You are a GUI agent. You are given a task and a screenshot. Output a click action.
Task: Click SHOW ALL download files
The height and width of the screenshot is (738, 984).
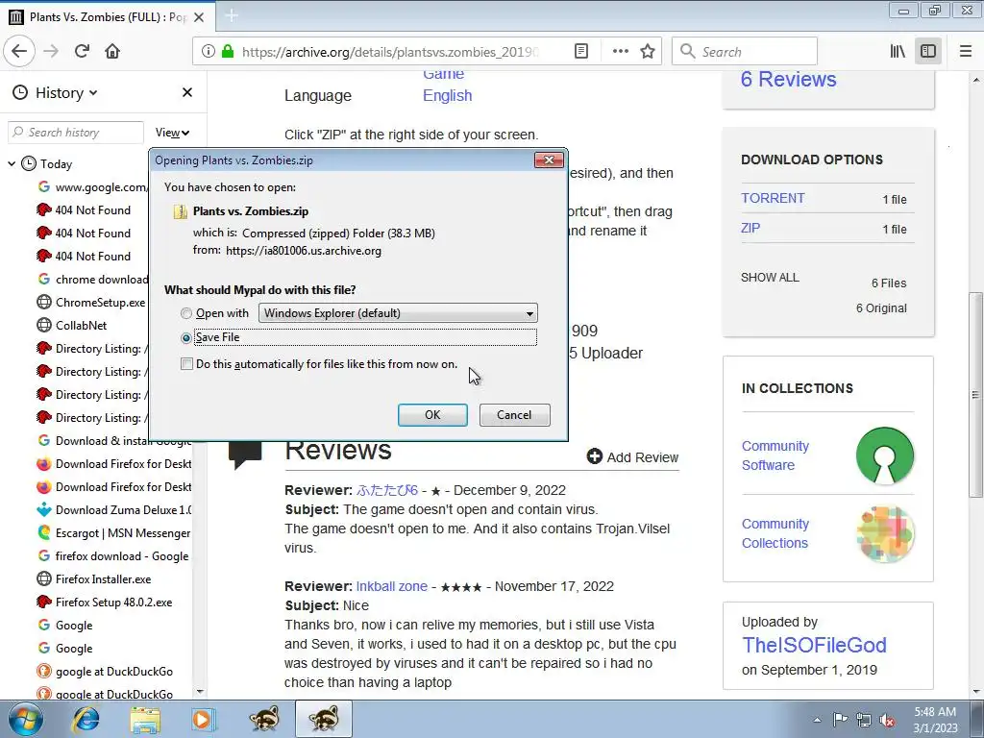tap(770, 278)
